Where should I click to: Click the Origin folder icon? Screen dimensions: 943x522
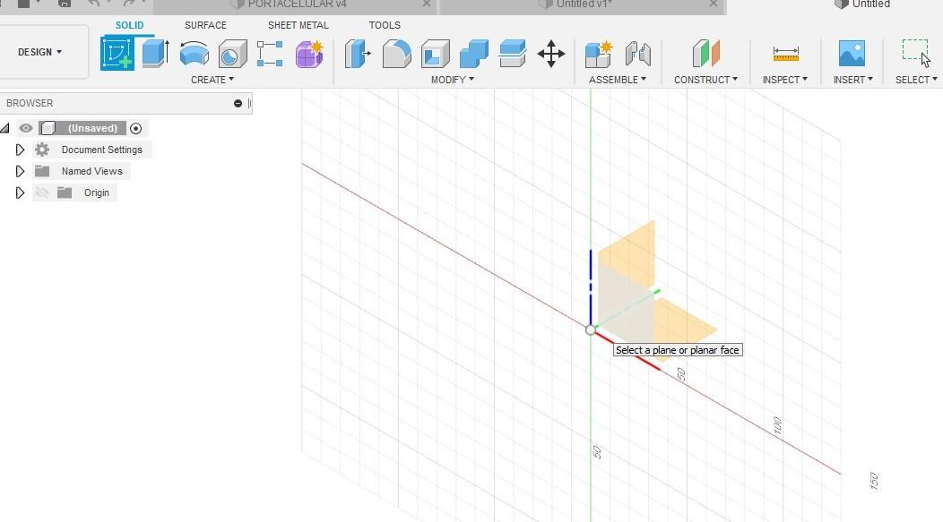pos(65,193)
